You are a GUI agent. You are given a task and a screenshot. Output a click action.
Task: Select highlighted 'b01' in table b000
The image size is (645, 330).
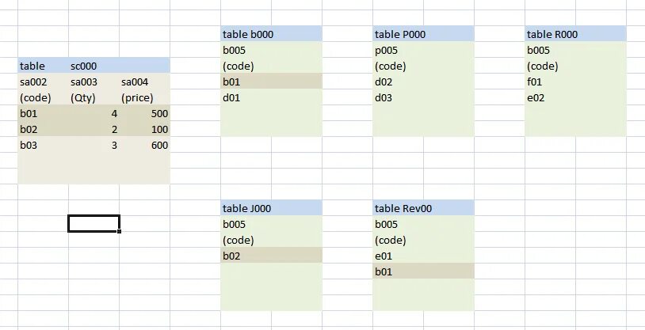click(271, 82)
